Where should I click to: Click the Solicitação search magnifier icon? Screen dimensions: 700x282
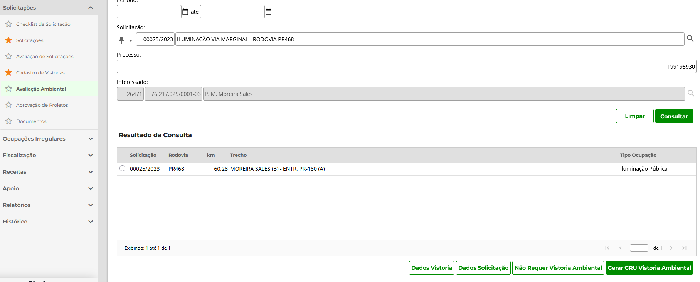690,39
